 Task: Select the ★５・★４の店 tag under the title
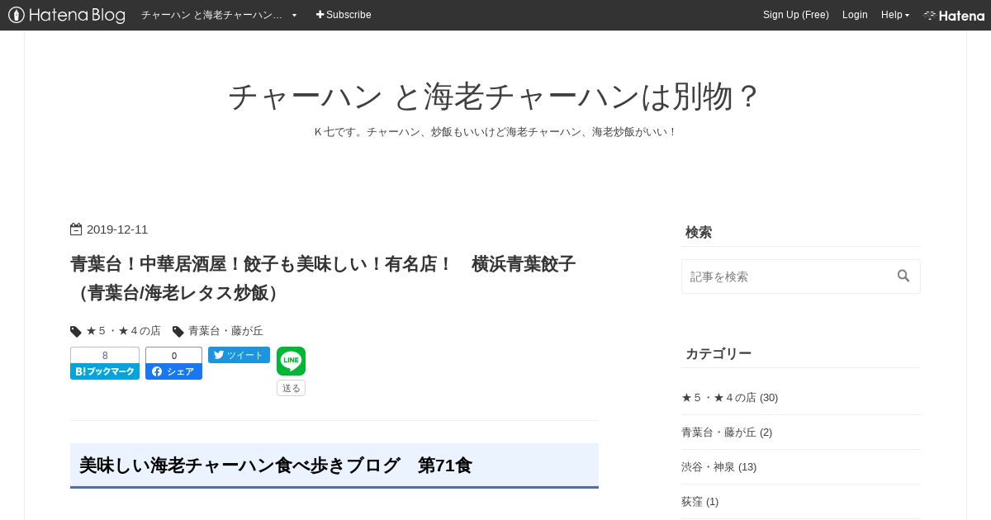click(123, 331)
